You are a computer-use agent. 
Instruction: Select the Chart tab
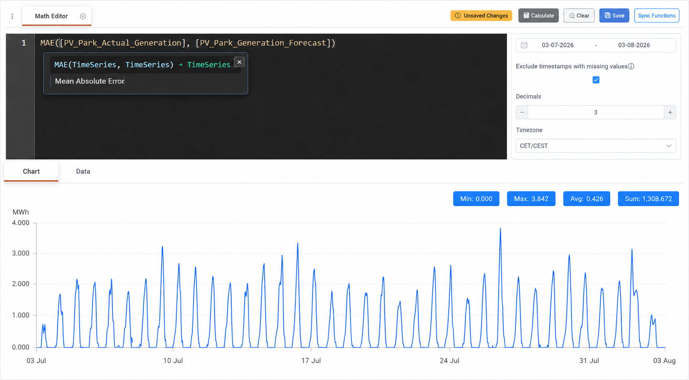pyautogui.click(x=31, y=172)
